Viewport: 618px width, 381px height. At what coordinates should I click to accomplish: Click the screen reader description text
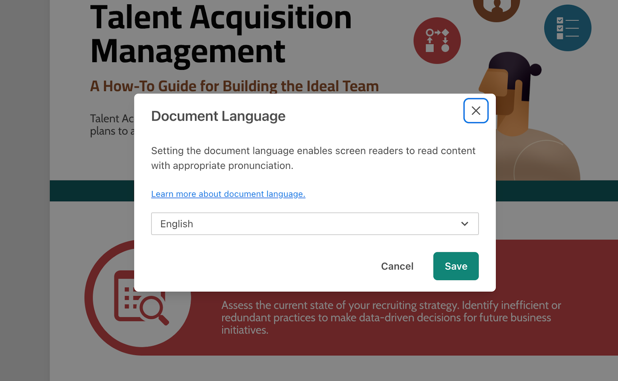[313, 158]
